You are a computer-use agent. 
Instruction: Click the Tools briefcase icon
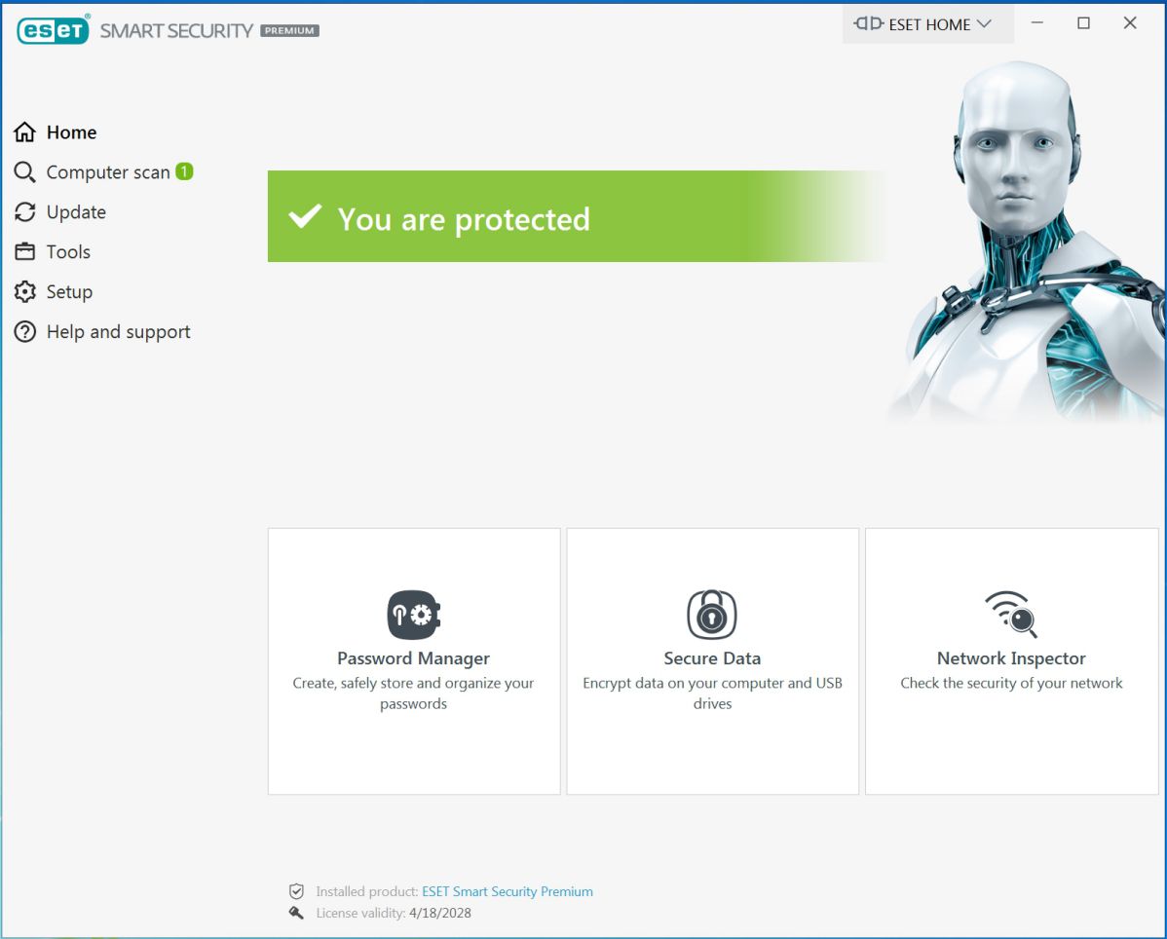24,251
